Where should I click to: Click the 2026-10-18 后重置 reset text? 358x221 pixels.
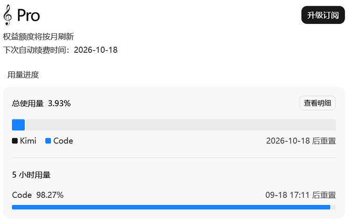pyautogui.click(x=301, y=141)
